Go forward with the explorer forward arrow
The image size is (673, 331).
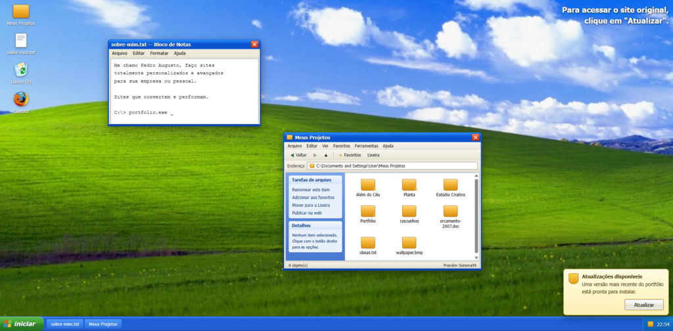click(315, 155)
